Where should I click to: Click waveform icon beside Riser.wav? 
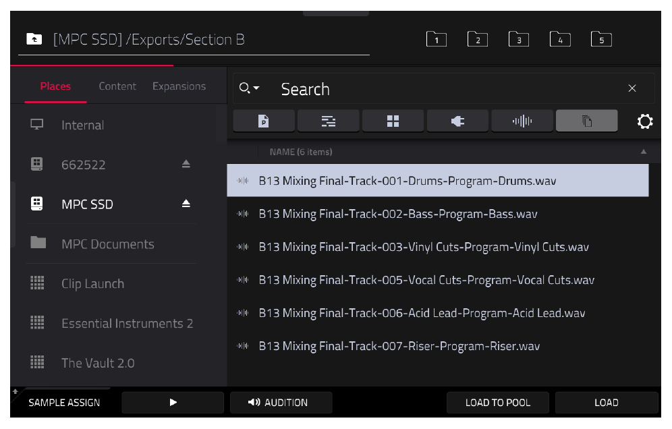click(x=243, y=345)
